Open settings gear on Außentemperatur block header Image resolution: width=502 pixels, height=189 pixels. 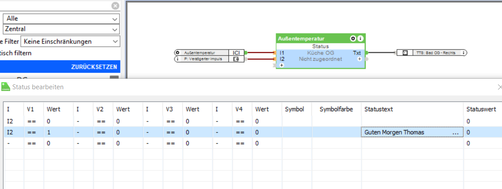click(x=353, y=38)
